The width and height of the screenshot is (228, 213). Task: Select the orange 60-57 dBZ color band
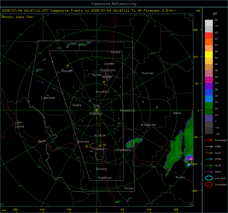click(x=209, y=42)
